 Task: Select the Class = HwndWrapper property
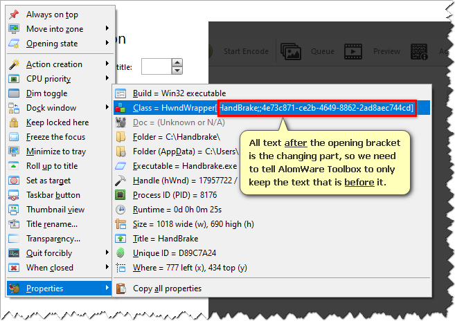tap(175, 108)
